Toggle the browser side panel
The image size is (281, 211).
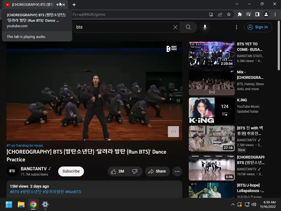point(257,14)
